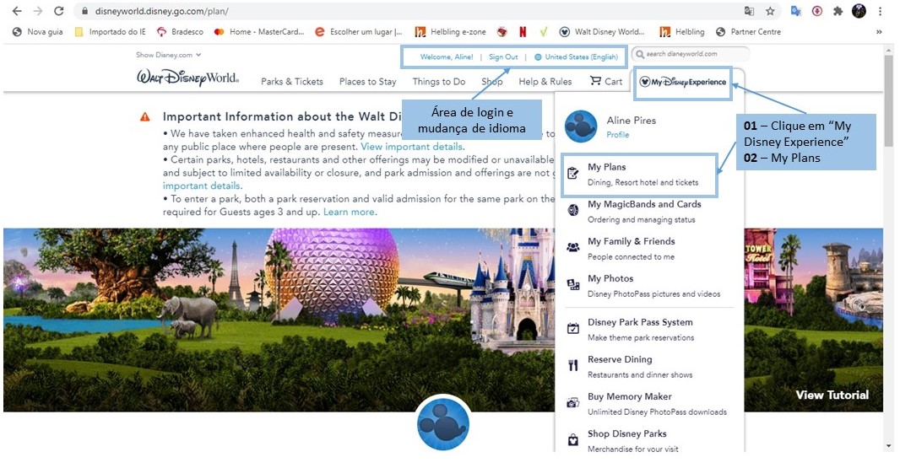The height and width of the screenshot is (468, 900).
Task: Click the Netflix bookmark icon
Action: click(x=523, y=32)
